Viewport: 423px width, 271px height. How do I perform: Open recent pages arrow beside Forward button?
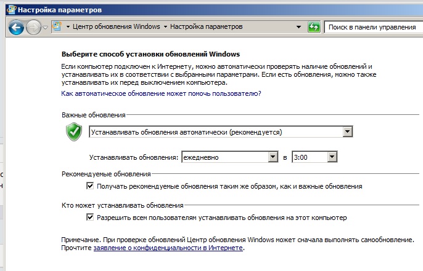(46, 28)
